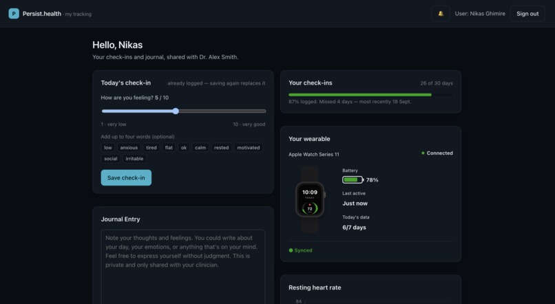Click the battery level icon
This screenshot has height=304, width=555.
[353, 180]
